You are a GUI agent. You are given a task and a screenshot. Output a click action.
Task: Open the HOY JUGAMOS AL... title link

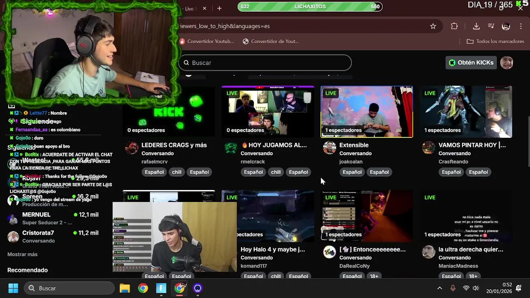[x=274, y=145]
